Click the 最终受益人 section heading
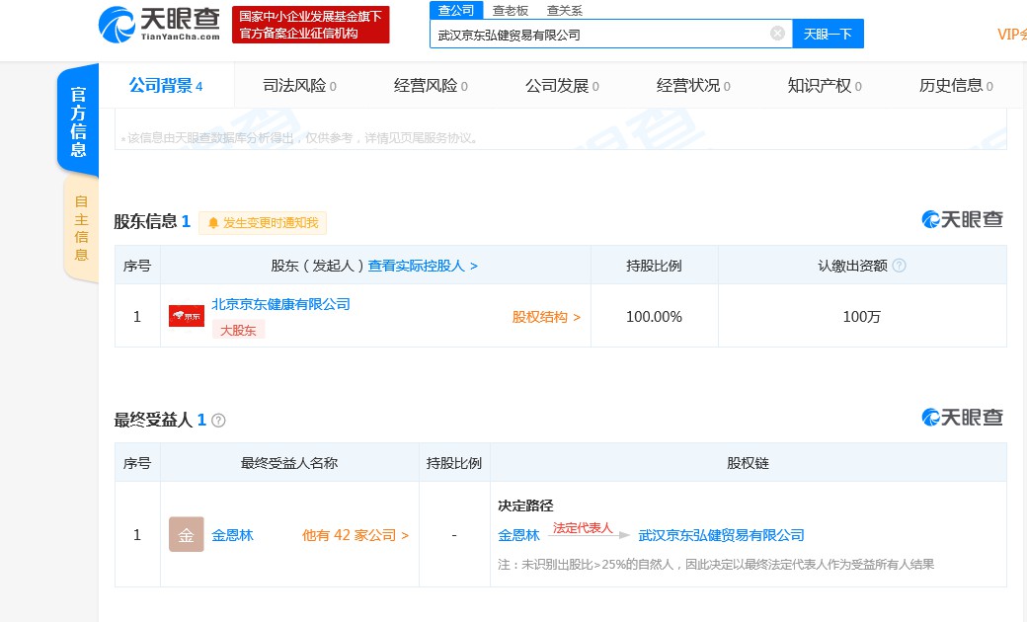Viewport: 1027px width, 622px height. coord(153,420)
